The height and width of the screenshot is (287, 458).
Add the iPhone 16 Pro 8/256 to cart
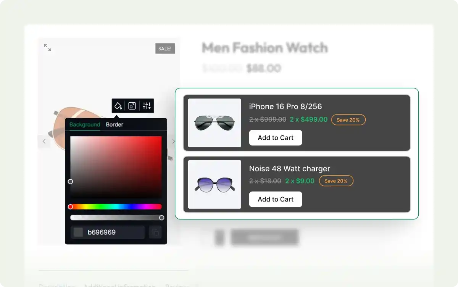pyautogui.click(x=276, y=138)
